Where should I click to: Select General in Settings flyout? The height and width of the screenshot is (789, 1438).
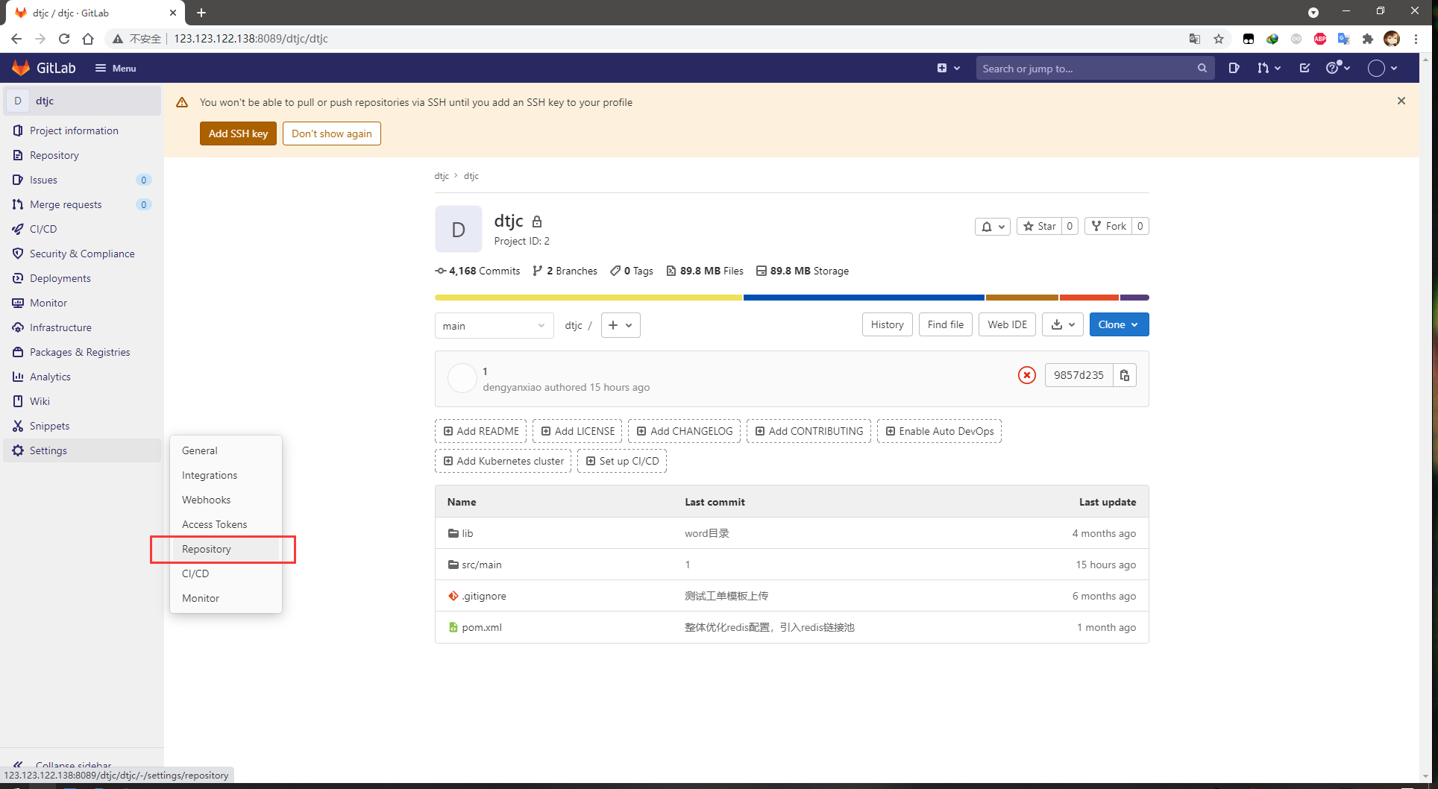[226, 450]
